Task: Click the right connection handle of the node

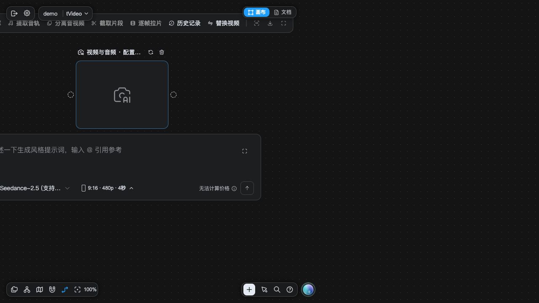Action: coord(173,95)
